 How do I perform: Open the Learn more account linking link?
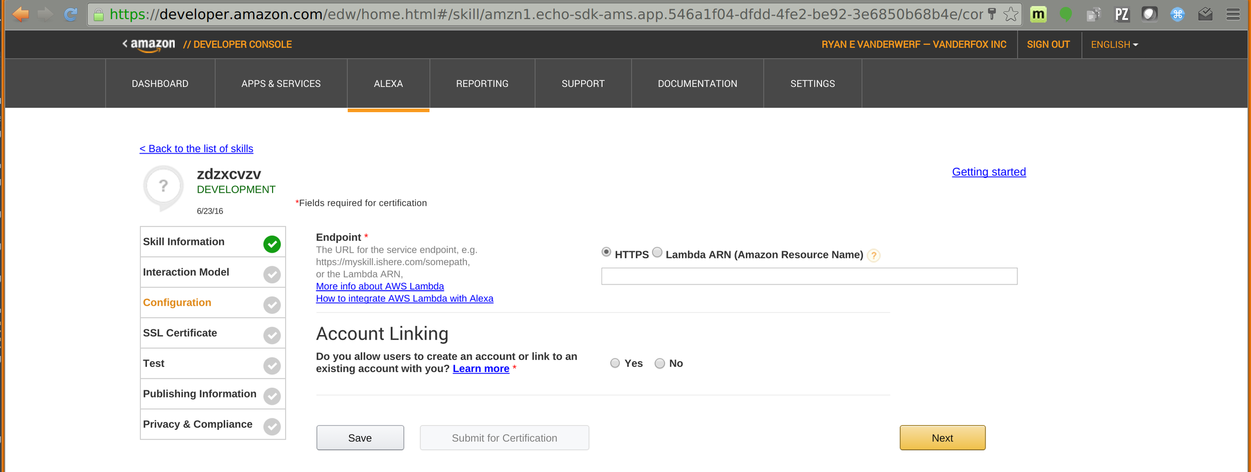click(x=481, y=369)
